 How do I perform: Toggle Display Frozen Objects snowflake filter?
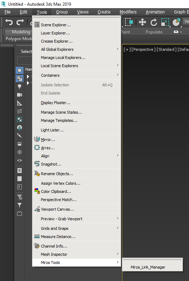point(20,152)
